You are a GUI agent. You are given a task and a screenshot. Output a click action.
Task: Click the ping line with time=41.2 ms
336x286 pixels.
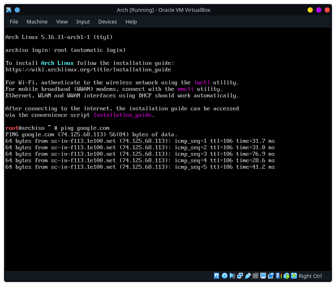click(140, 167)
